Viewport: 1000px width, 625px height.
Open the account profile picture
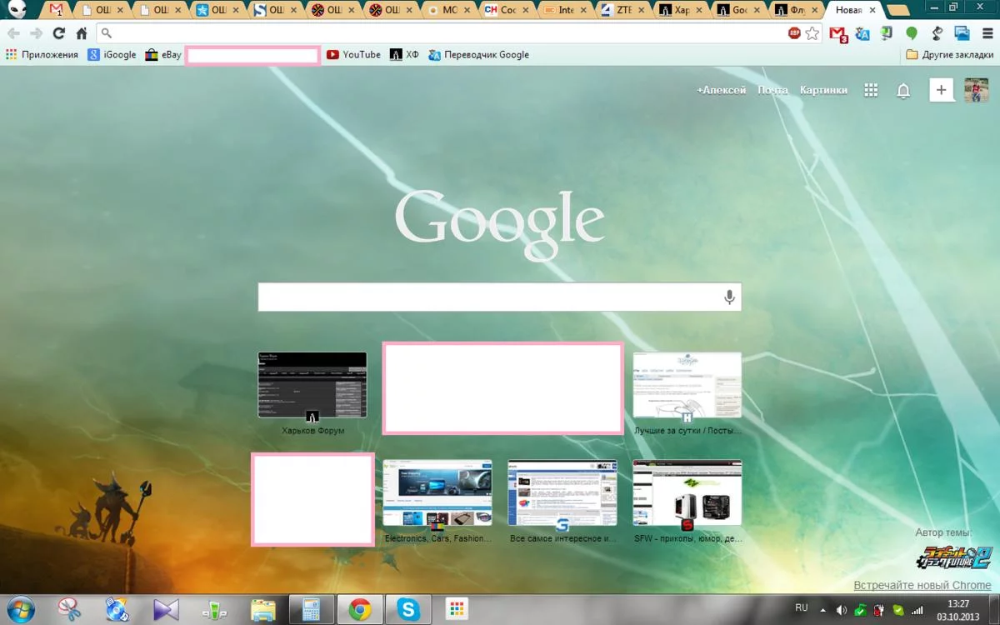[977, 90]
